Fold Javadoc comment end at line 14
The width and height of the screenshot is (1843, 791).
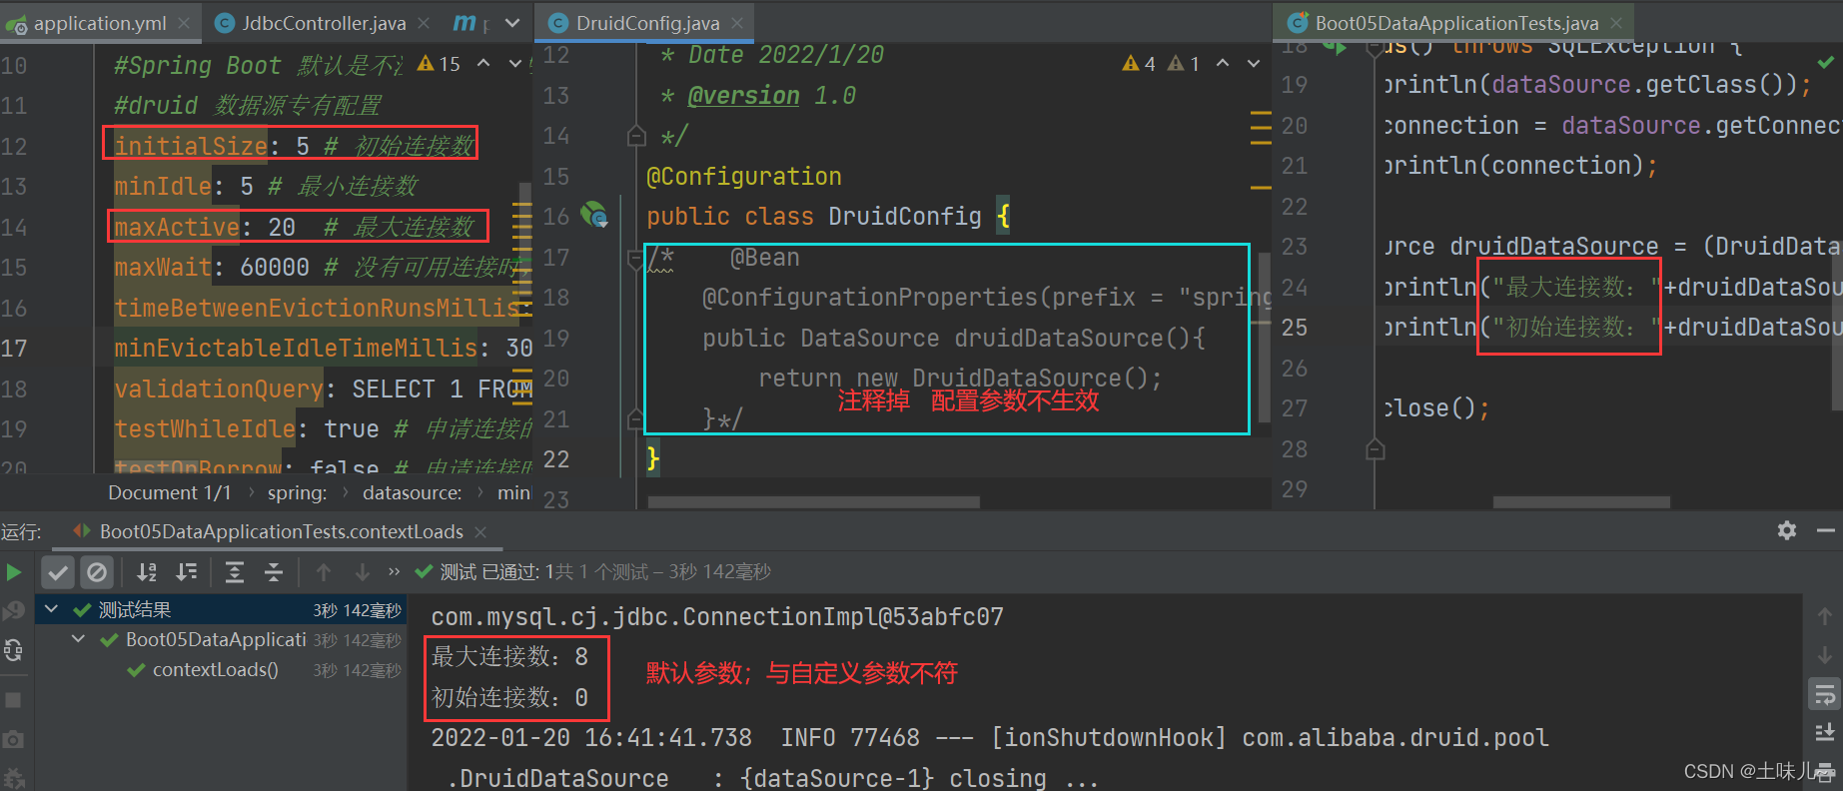pyautogui.click(x=636, y=136)
